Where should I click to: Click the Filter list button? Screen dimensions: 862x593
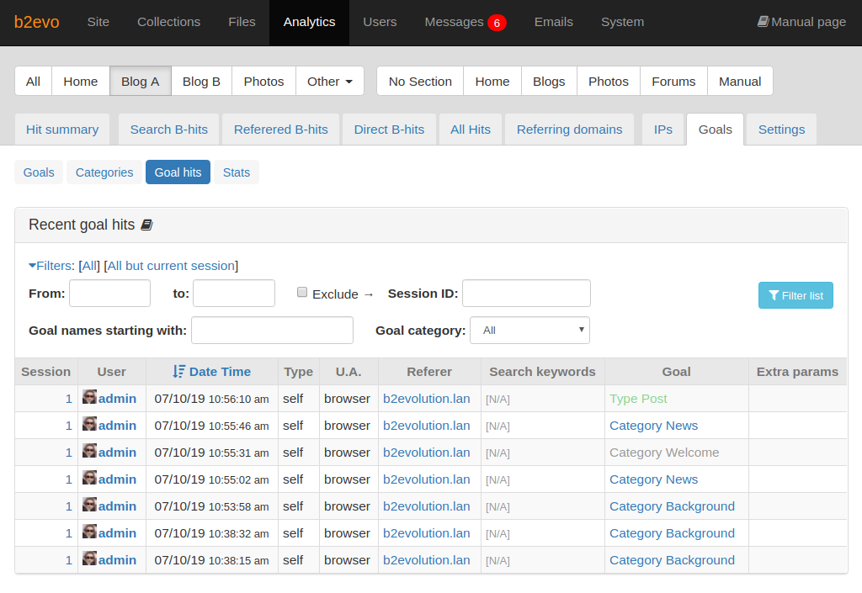pyautogui.click(x=795, y=295)
